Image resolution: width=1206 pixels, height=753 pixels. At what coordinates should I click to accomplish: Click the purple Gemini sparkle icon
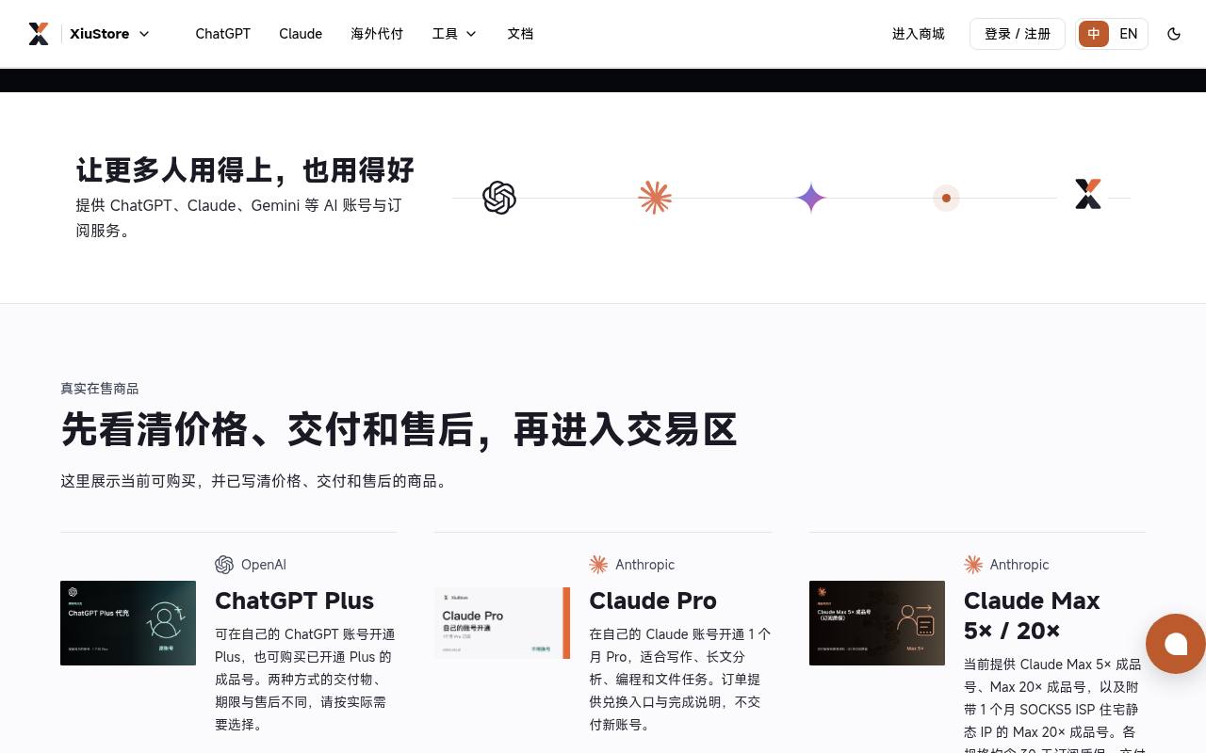tap(811, 198)
